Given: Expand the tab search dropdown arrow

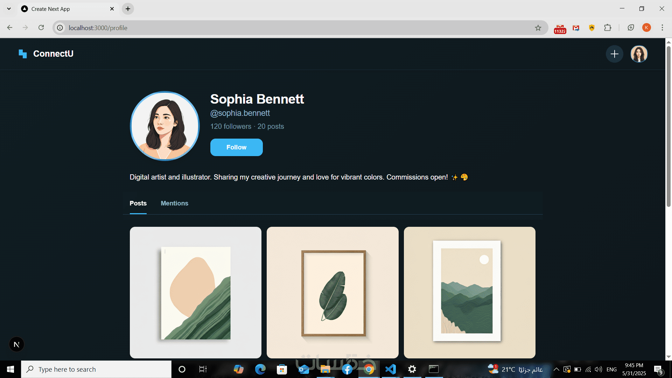Looking at the screenshot, I should 9,9.
